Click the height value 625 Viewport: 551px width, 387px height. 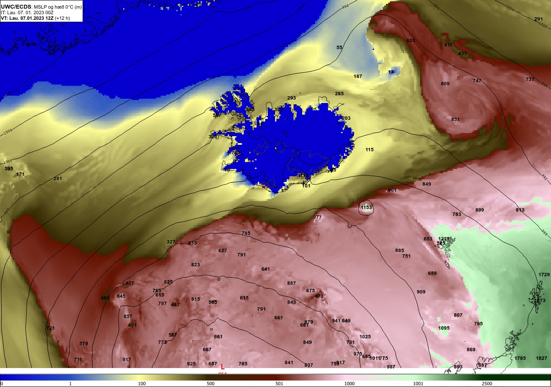(x=168, y=282)
